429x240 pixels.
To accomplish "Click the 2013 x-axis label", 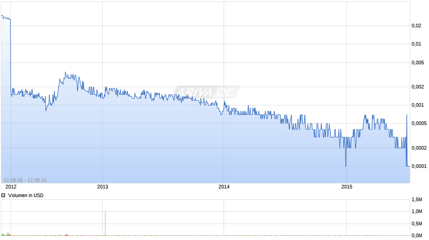I will [103, 187].
